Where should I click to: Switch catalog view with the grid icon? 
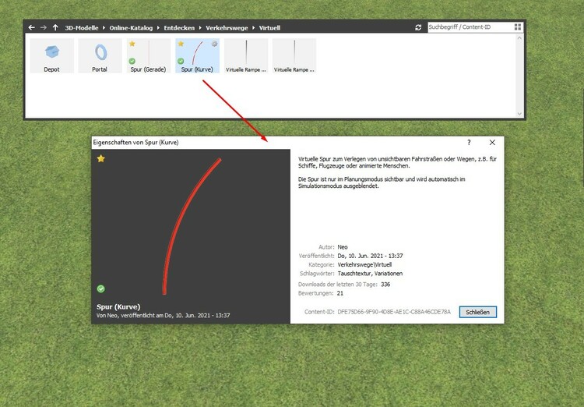pyautogui.click(x=518, y=27)
